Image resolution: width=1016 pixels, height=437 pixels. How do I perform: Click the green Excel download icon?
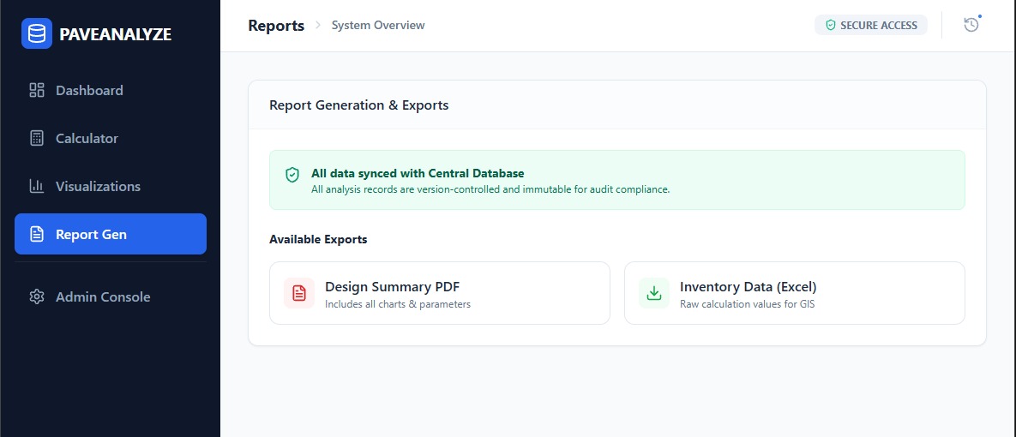pyautogui.click(x=654, y=293)
